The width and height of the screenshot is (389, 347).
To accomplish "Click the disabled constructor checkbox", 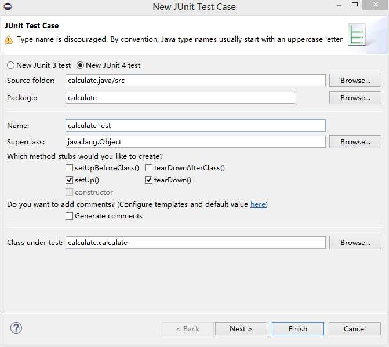I will tap(69, 192).
